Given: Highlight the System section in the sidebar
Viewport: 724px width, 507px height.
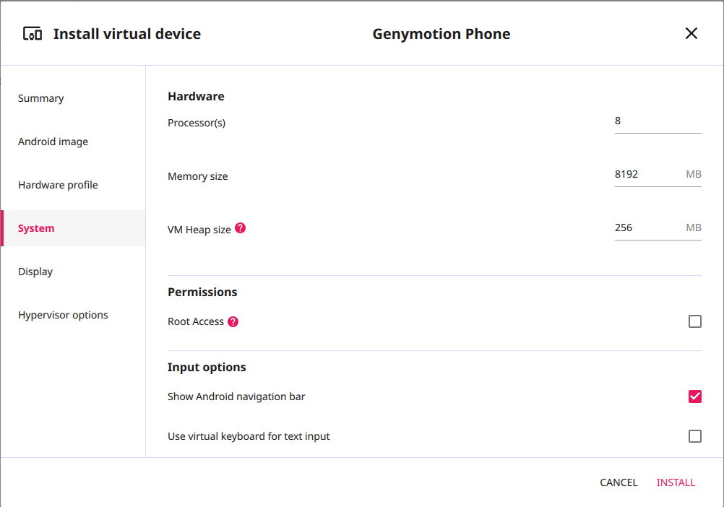Looking at the screenshot, I should (36, 228).
